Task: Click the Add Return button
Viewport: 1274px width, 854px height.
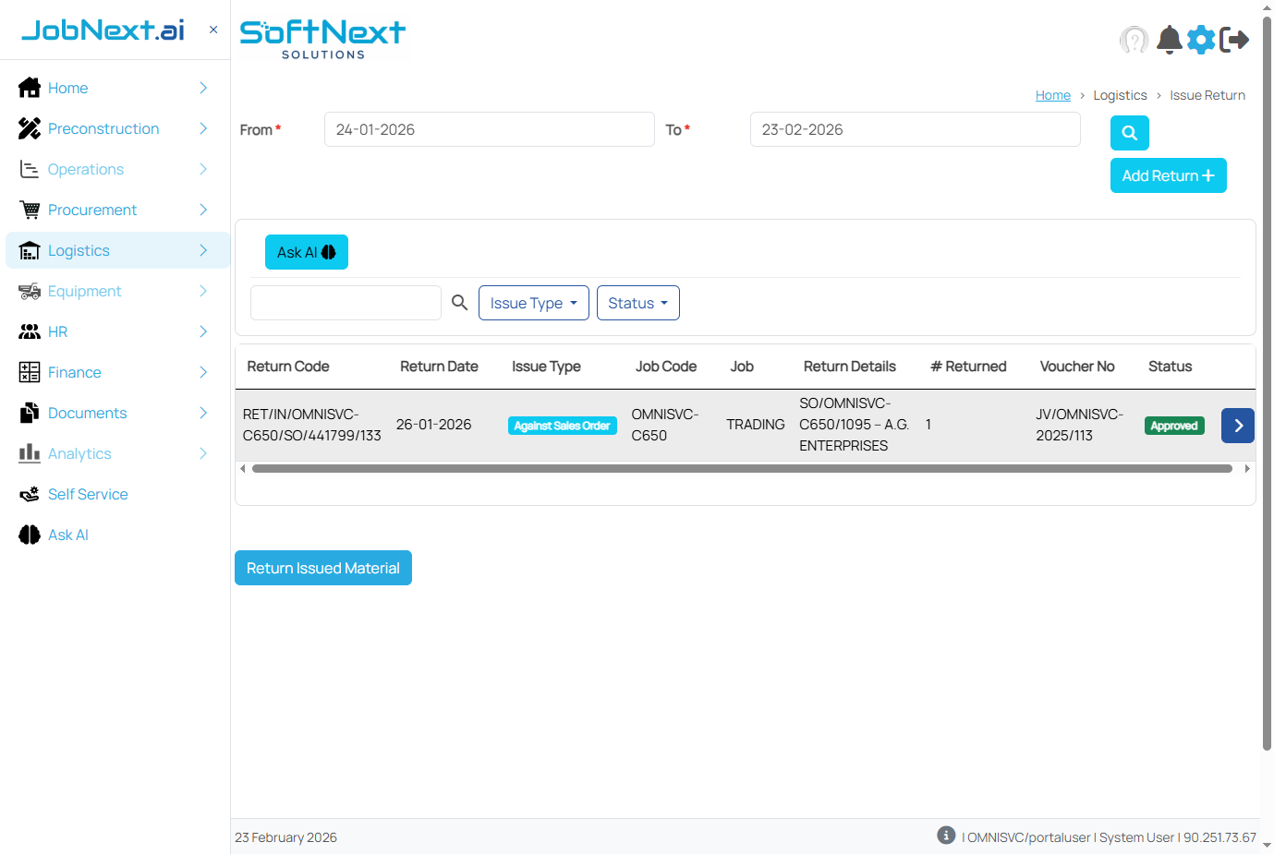Action: 1168,175
